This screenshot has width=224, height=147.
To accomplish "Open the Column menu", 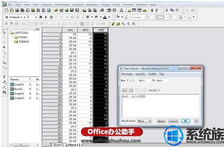I will [46, 5].
